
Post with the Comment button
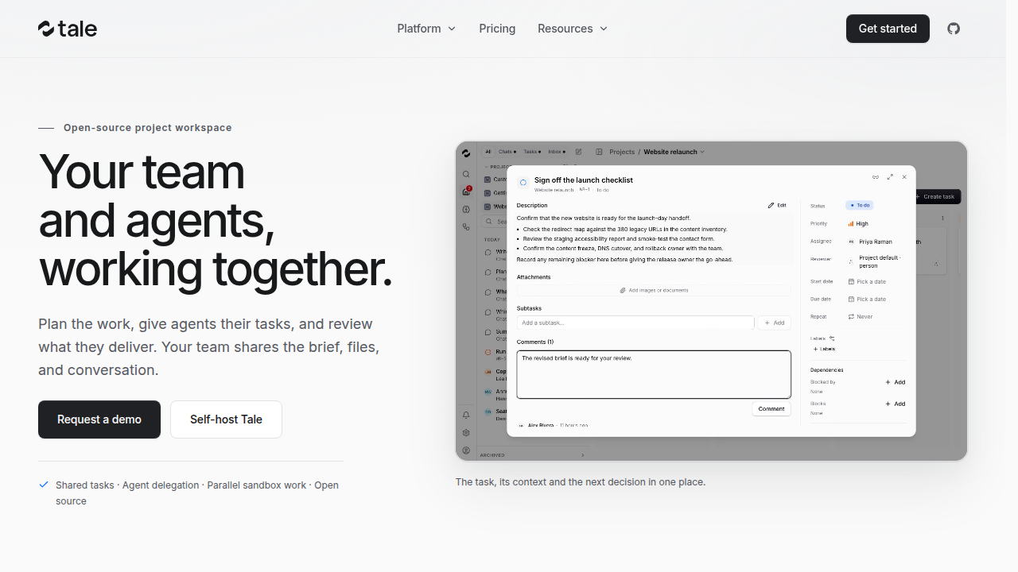tap(771, 409)
